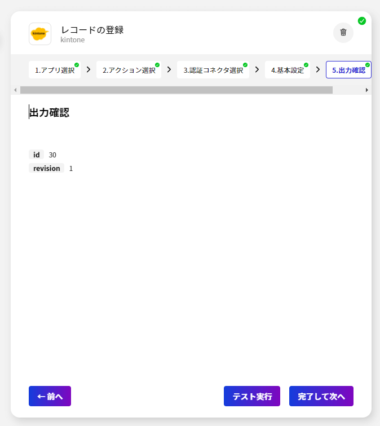Viewport: 380px width, 426px height.
Task: Click the green completion checkmark at card corner
Action: pos(362,21)
